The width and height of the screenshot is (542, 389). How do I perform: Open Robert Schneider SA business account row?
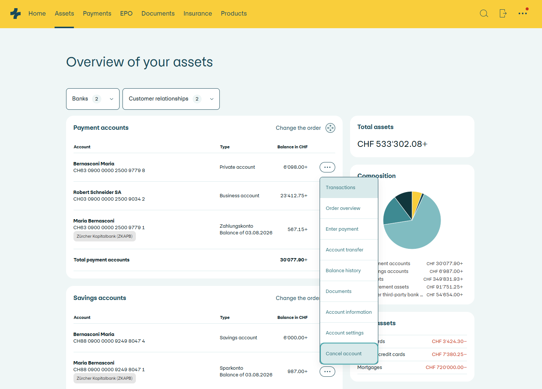[196, 196]
